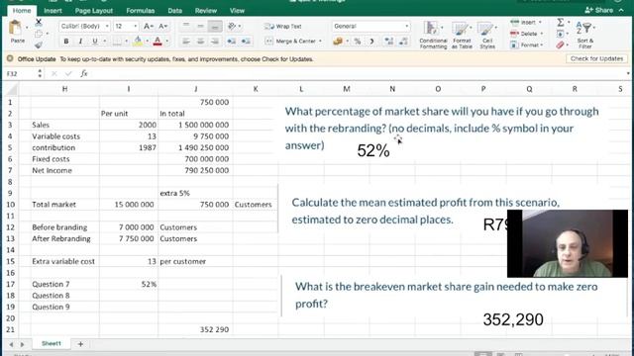
Task: Open Merge & Center dropdown arrow
Action: click(320, 42)
